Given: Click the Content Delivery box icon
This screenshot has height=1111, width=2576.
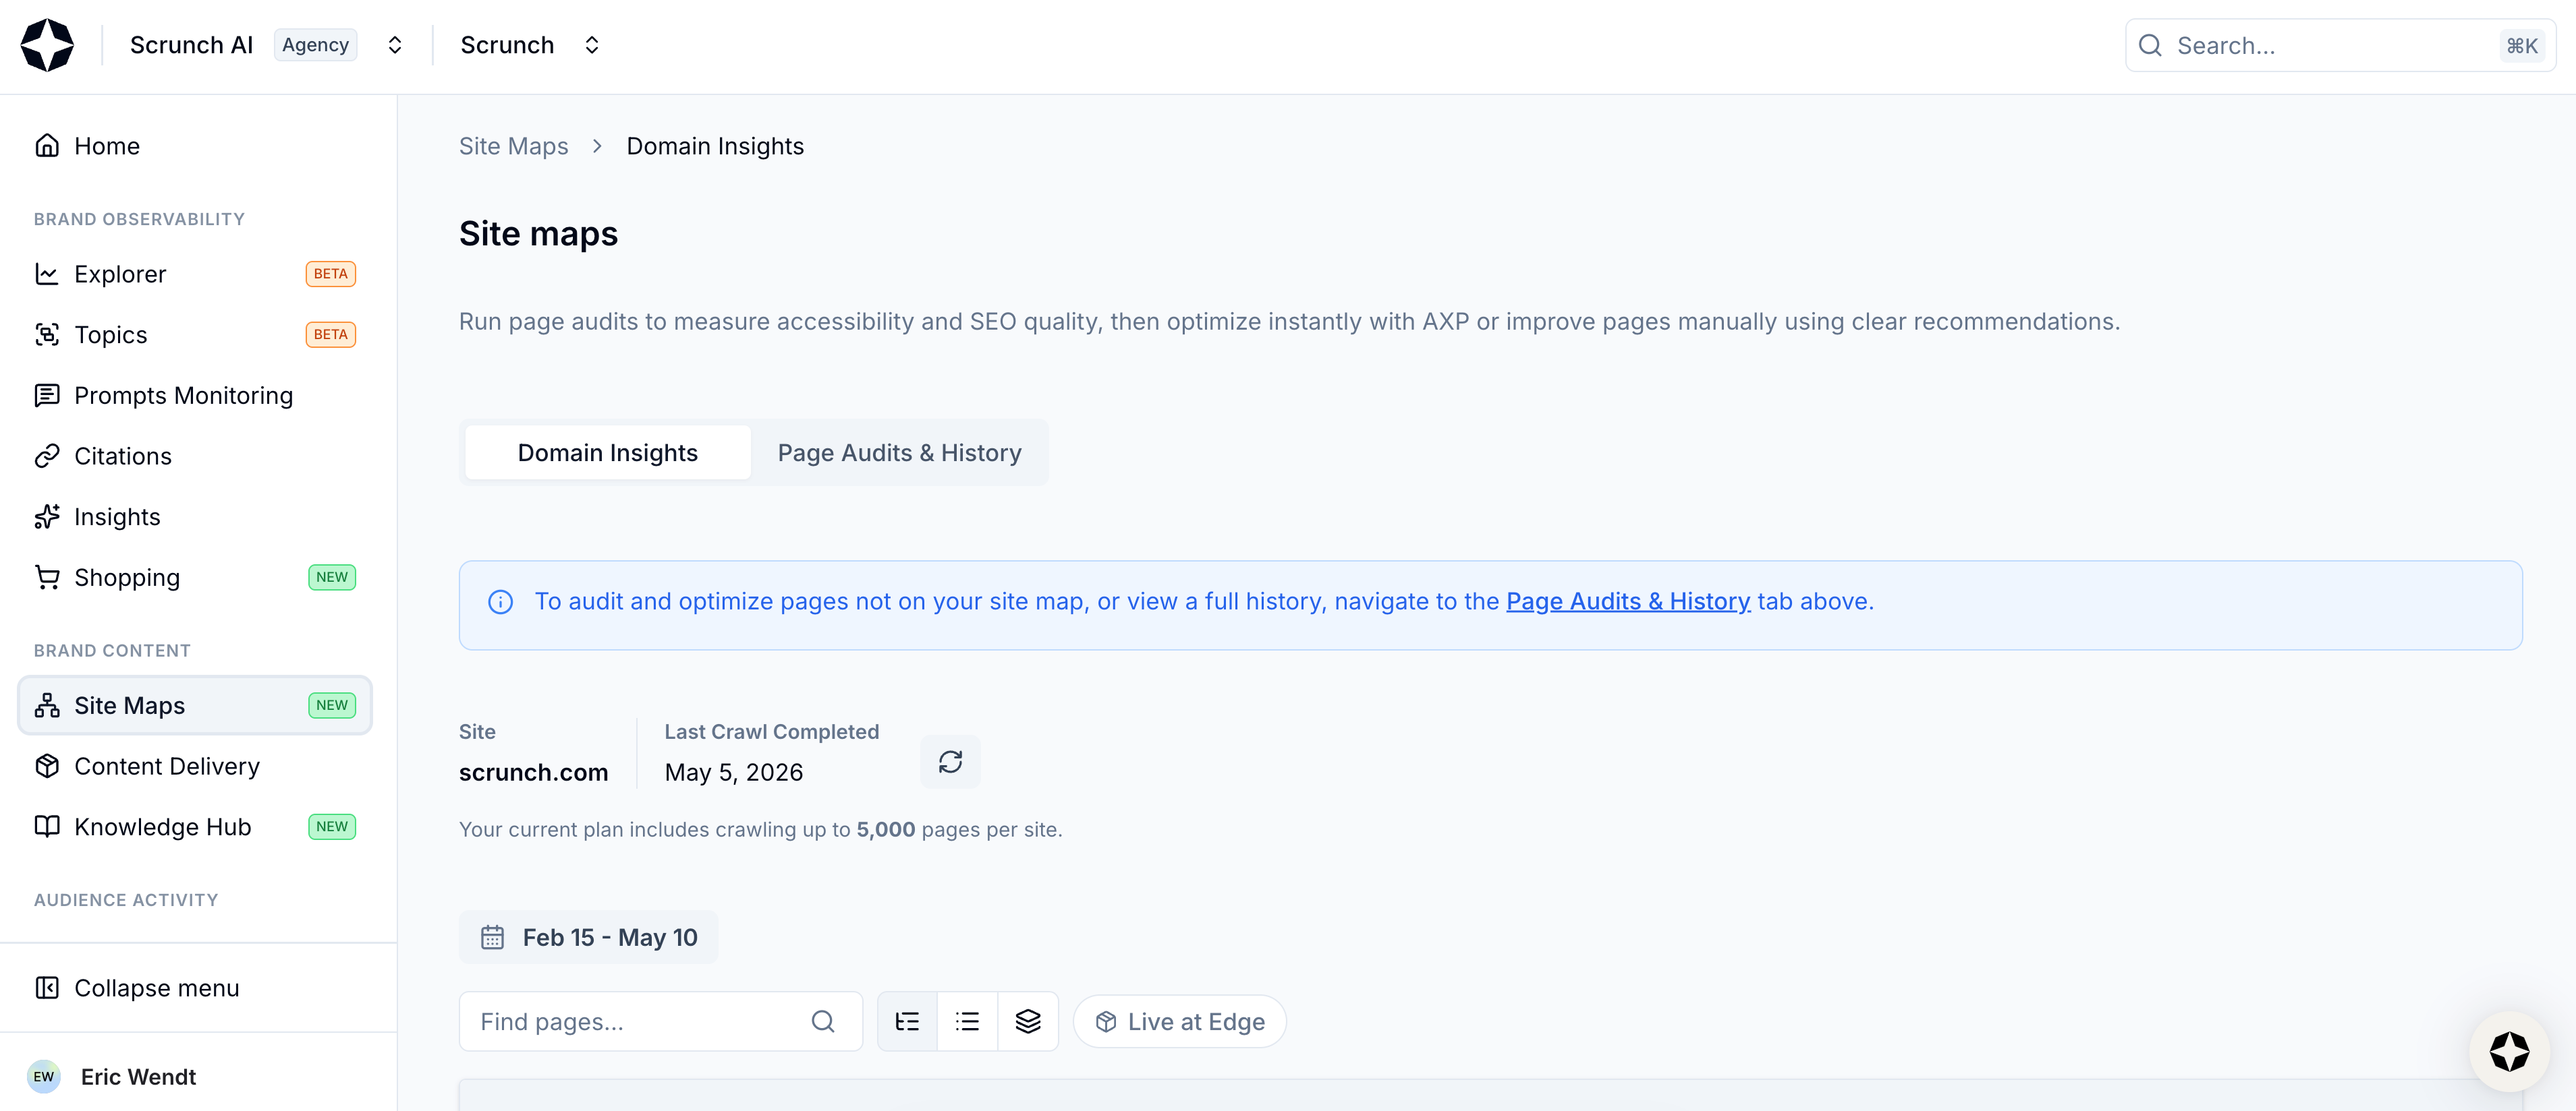Looking at the screenshot, I should pyautogui.click(x=47, y=767).
